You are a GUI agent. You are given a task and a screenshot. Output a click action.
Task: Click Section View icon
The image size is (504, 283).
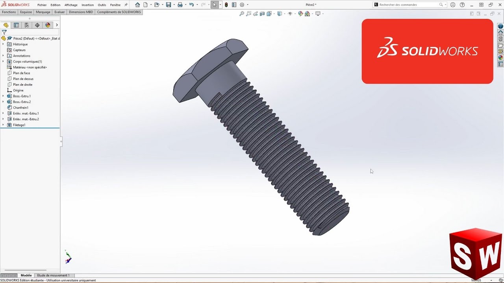click(262, 14)
